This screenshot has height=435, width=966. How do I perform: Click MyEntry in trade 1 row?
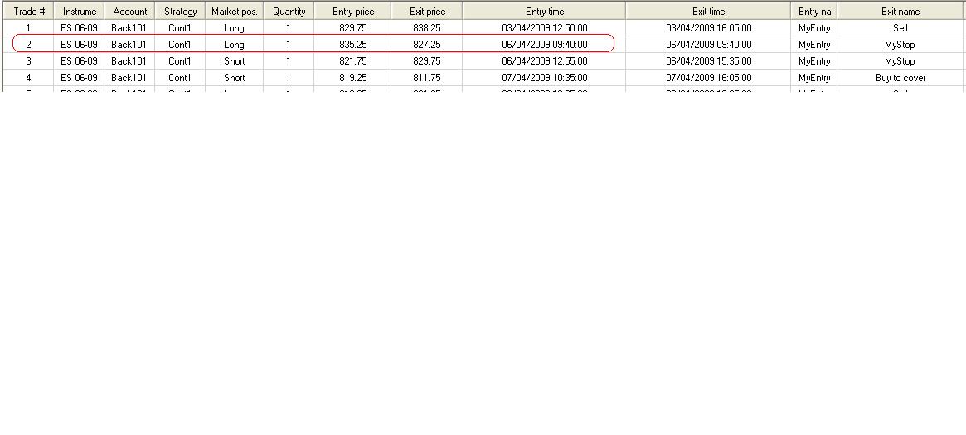[x=814, y=28]
